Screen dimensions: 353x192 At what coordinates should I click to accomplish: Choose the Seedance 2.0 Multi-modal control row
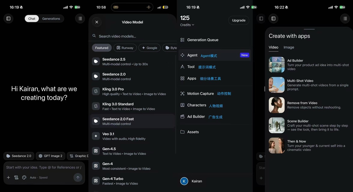click(133, 77)
